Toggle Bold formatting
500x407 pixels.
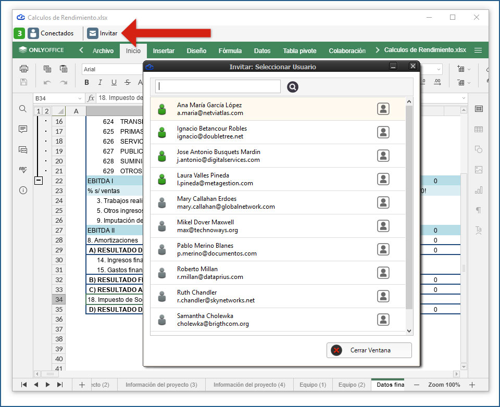pyautogui.click(x=87, y=82)
